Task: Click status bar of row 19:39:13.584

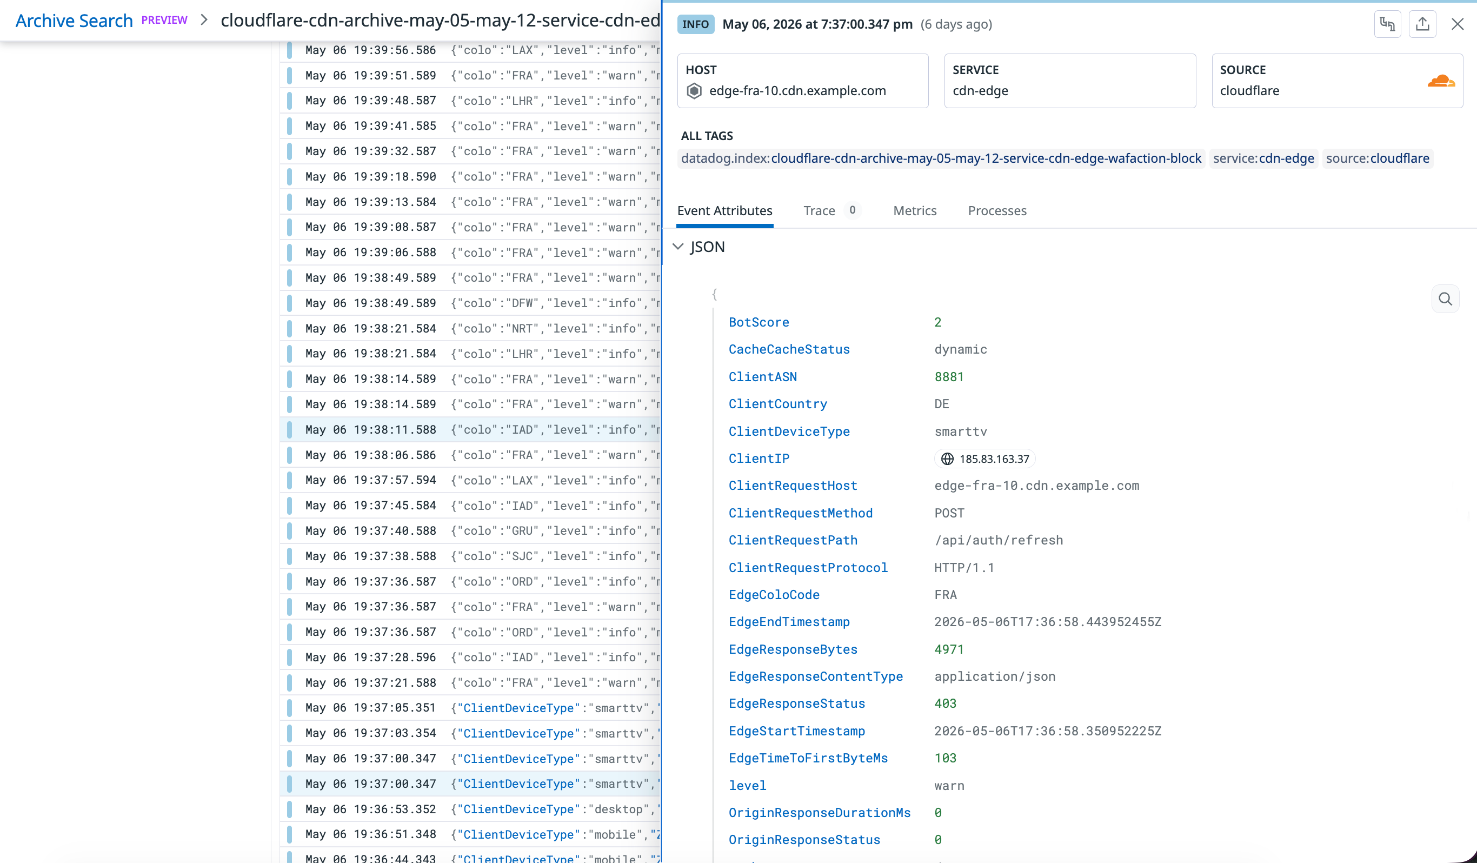Action: (x=290, y=202)
